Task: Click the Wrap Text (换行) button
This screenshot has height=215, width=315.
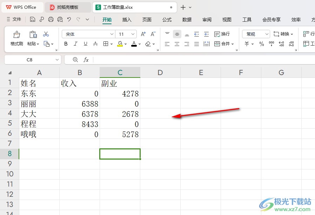Action: pyautogui.click(x=222, y=34)
